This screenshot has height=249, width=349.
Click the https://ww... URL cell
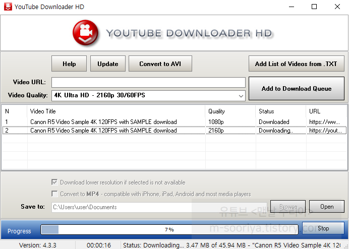coord(324,122)
